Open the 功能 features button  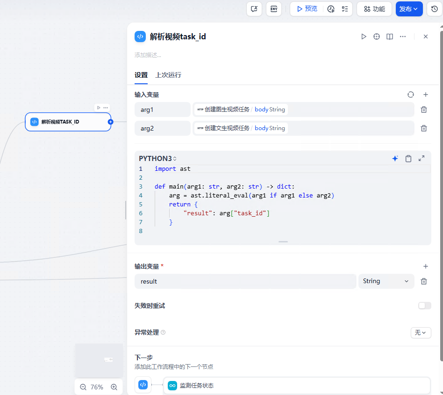point(374,9)
